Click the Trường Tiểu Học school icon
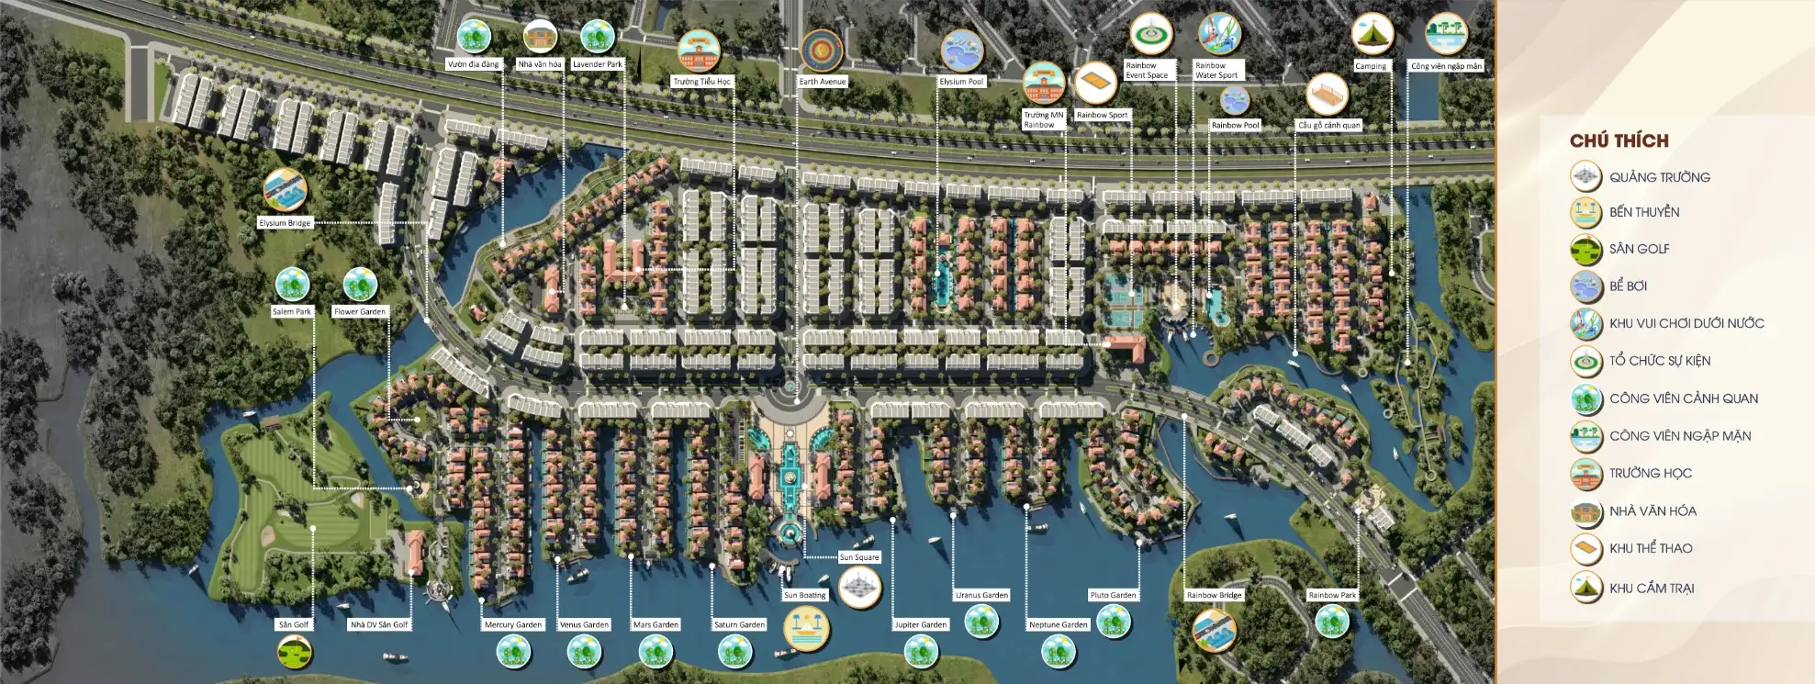The height and width of the screenshot is (684, 1815). [x=699, y=50]
